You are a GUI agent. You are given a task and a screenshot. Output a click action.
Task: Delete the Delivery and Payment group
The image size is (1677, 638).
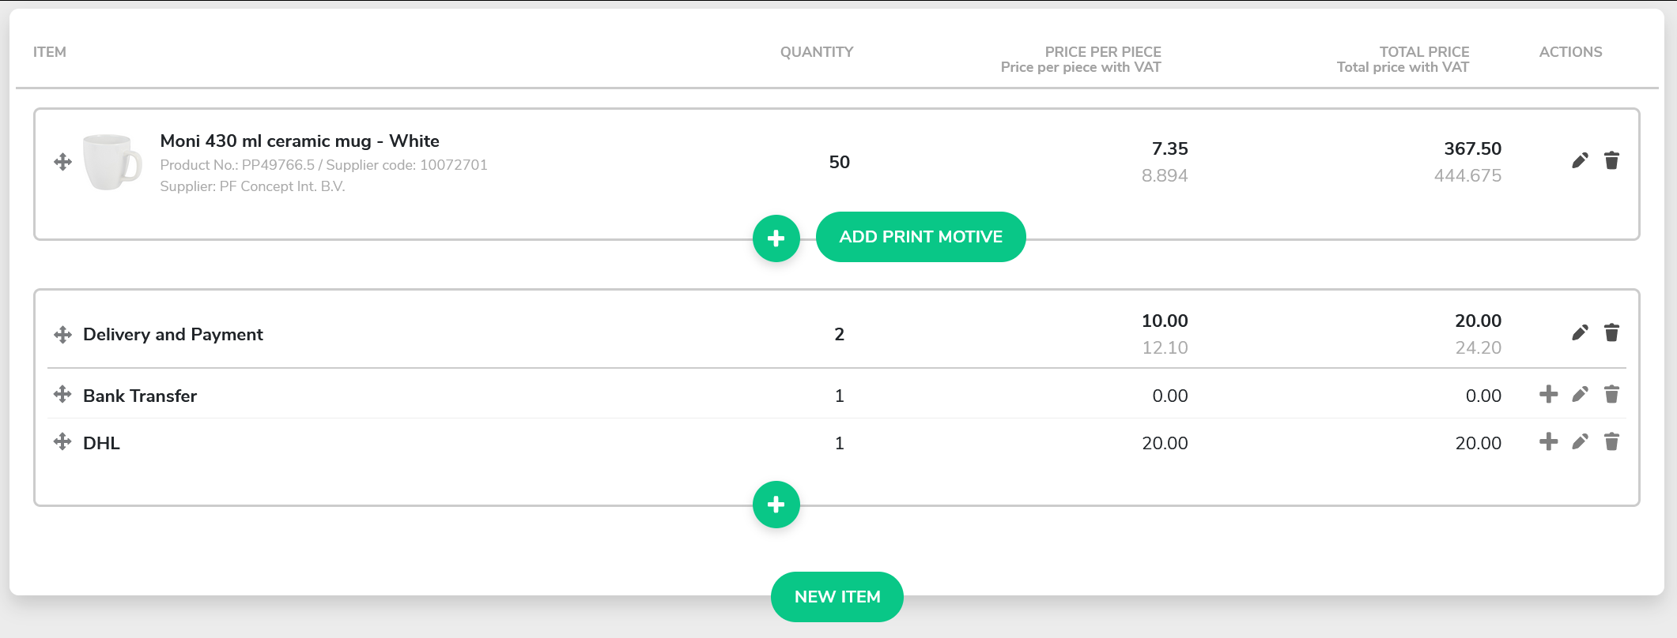(x=1611, y=332)
